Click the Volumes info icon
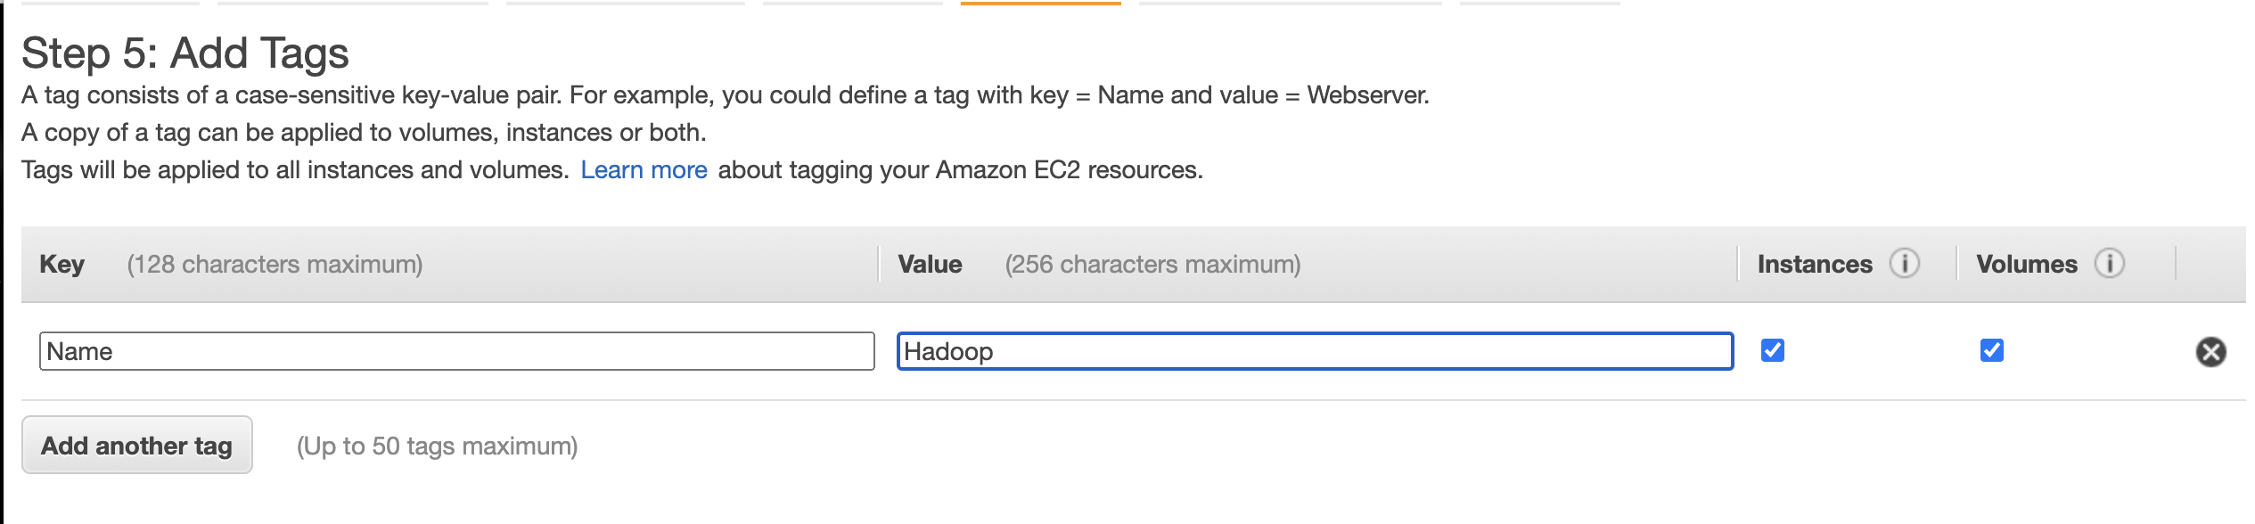This screenshot has height=524, width=2255. tap(2110, 264)
